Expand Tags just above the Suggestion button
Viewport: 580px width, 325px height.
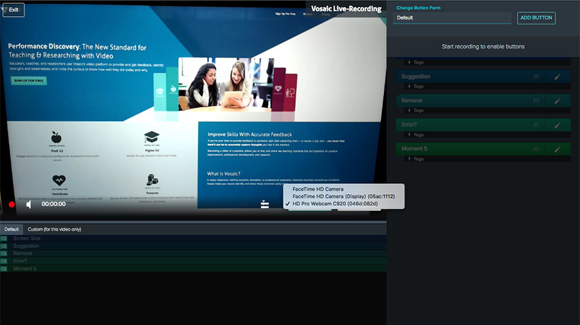[416, 62]
